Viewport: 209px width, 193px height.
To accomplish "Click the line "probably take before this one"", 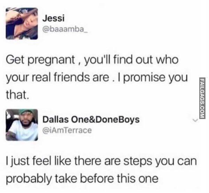I will 82,179.
